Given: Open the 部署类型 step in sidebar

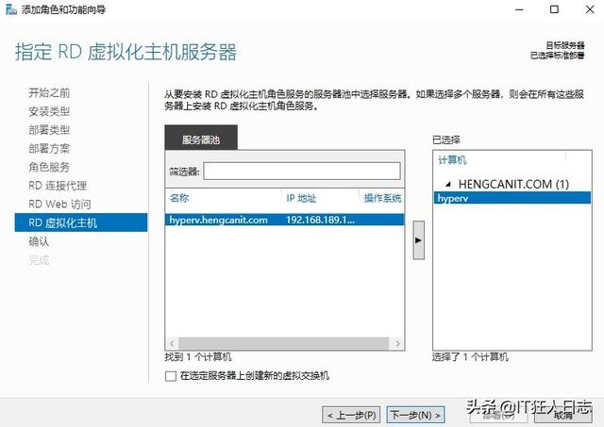Looking at the screenshot, I should pos(49,130).
